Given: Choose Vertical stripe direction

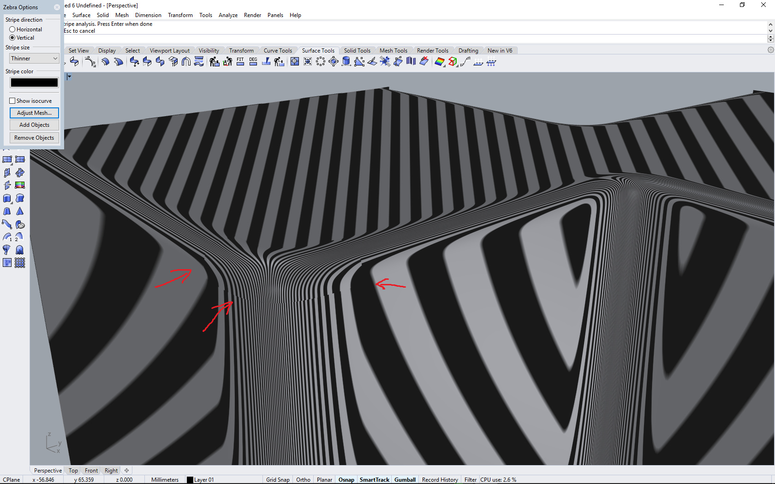Looking at the screenshot, I should click(x=12, y=38).
